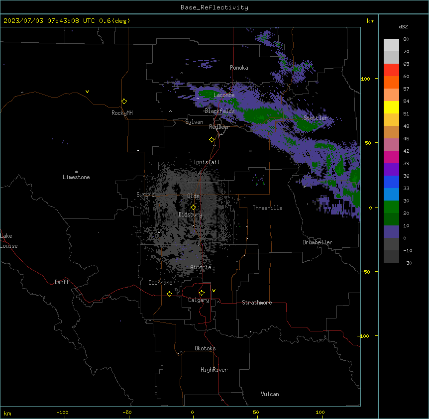Click the Airdrie city label

coord(201,267)
